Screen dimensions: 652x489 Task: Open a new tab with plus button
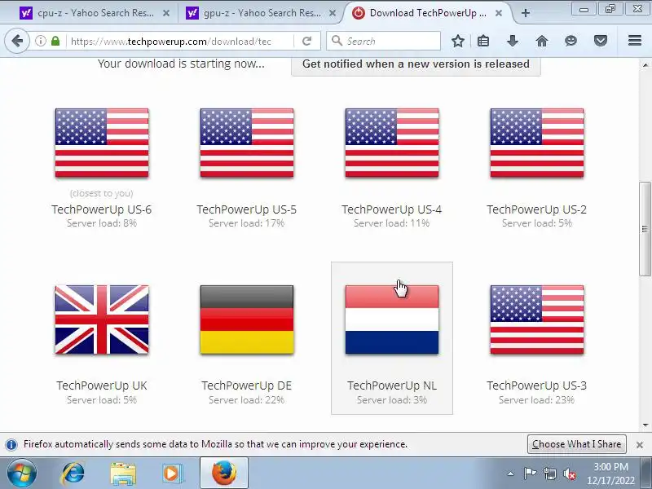525,13
